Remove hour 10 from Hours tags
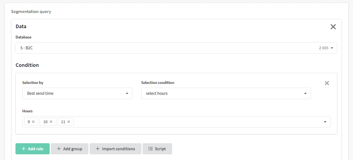The height and width of the screenshot is (160, 353). (x=51, y=122)
